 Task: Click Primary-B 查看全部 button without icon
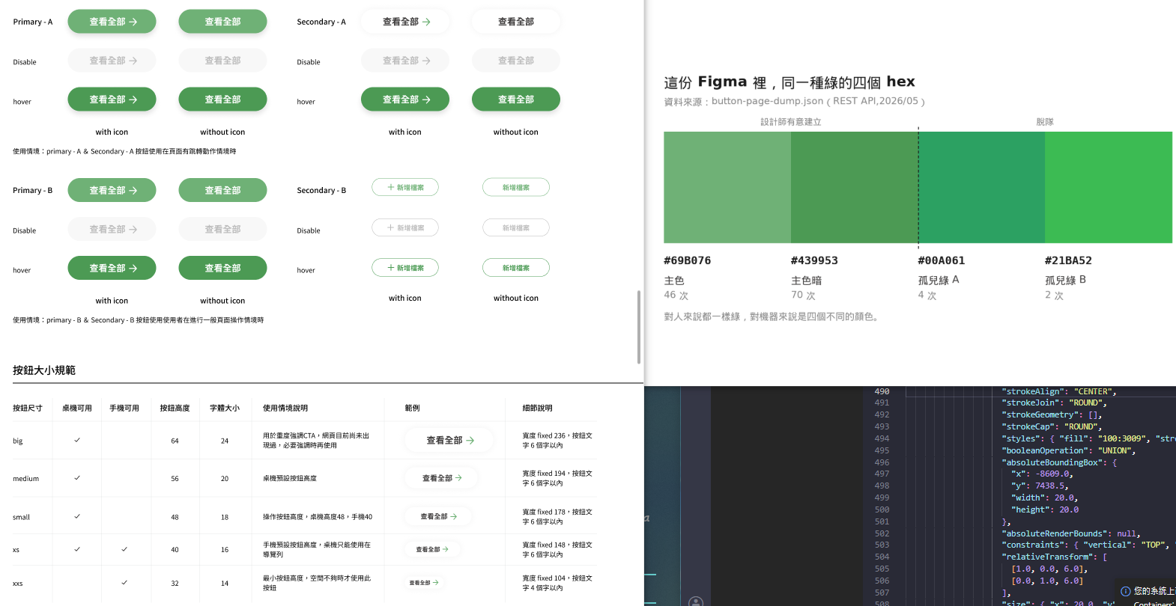(x=222, y=190)
